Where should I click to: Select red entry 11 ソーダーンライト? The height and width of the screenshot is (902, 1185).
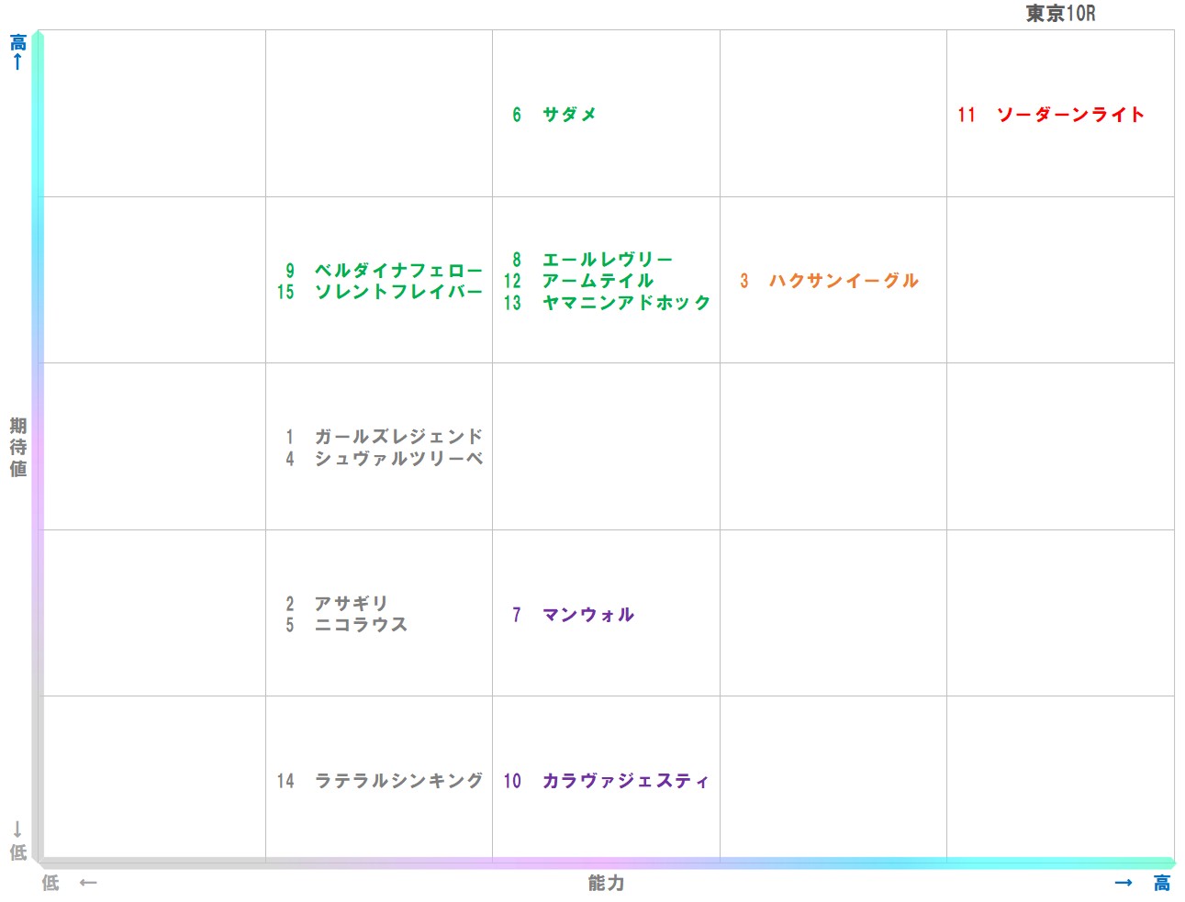tap(1051, 115)
